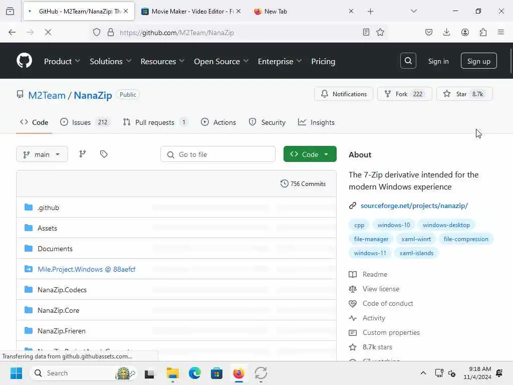Click the Notifications button
This screenshot has width=513, height=385.
click(344, 94)
